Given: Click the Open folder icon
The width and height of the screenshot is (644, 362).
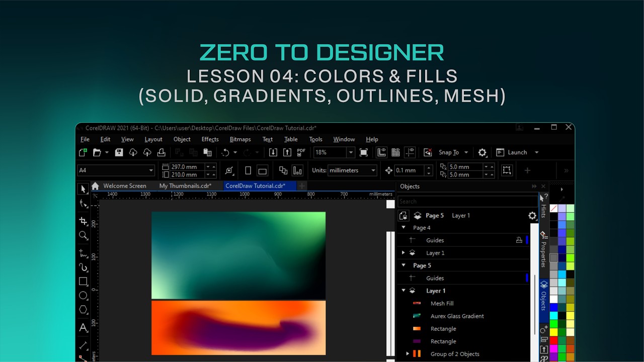Looking at the screenshot, I should 97,152.
